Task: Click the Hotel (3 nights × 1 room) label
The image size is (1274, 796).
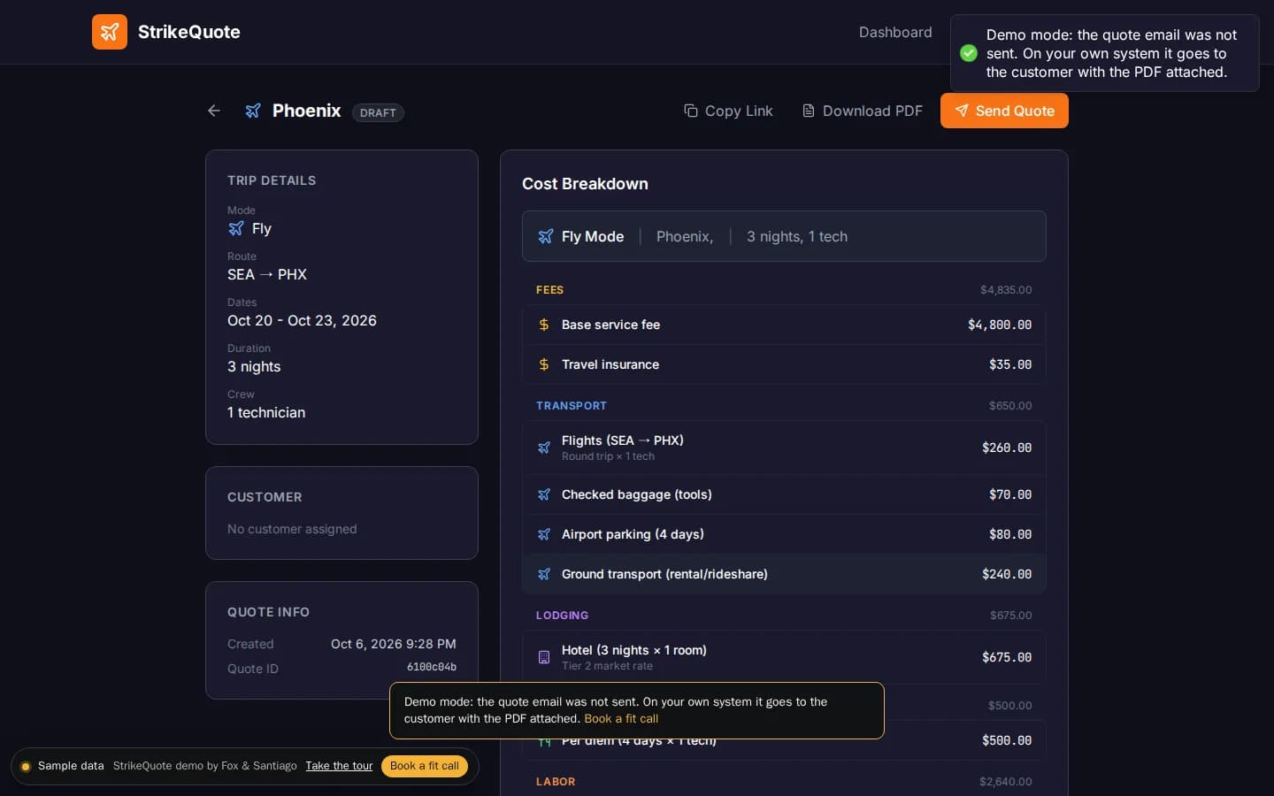Action: pyautogui.click(x=634, y=650)
